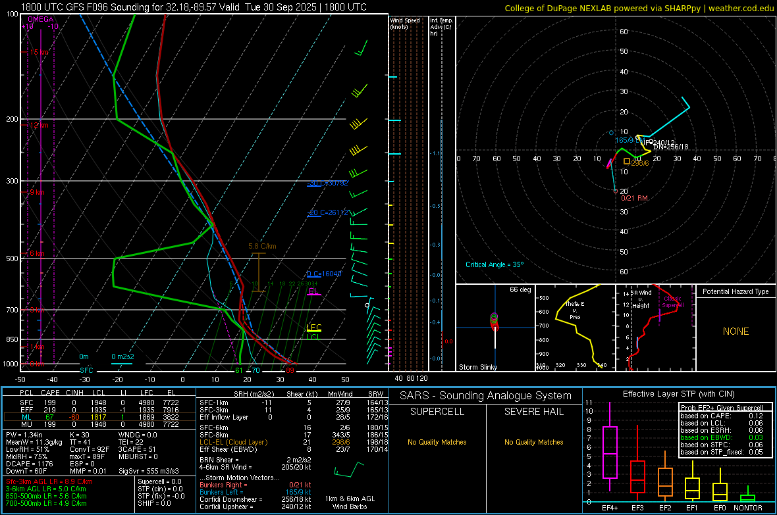The height and width of the screenshot is (515, 777).
Task: Click the 'SigSvr = 555 m3/s3' value
Action: tap(149, 471)
